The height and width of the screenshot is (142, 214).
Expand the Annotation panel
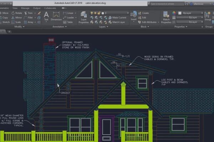pyautogui.click(x=60, y=27)
